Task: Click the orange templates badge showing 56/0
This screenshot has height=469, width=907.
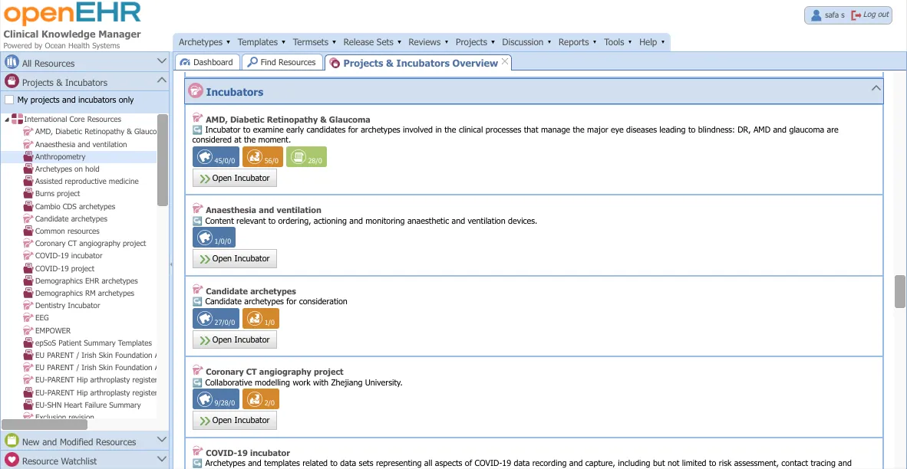Action: click(x=262, y=157)
